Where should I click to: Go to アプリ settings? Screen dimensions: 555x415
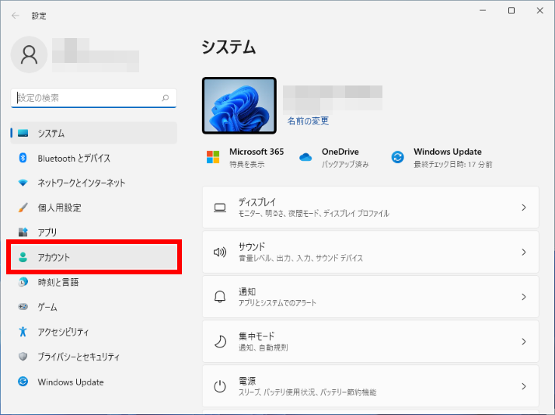94,232
